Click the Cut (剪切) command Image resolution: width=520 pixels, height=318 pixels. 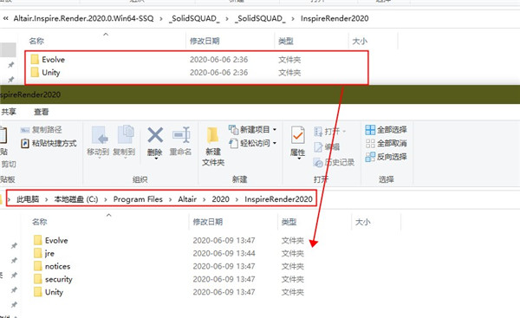click(x=9, y=164)
